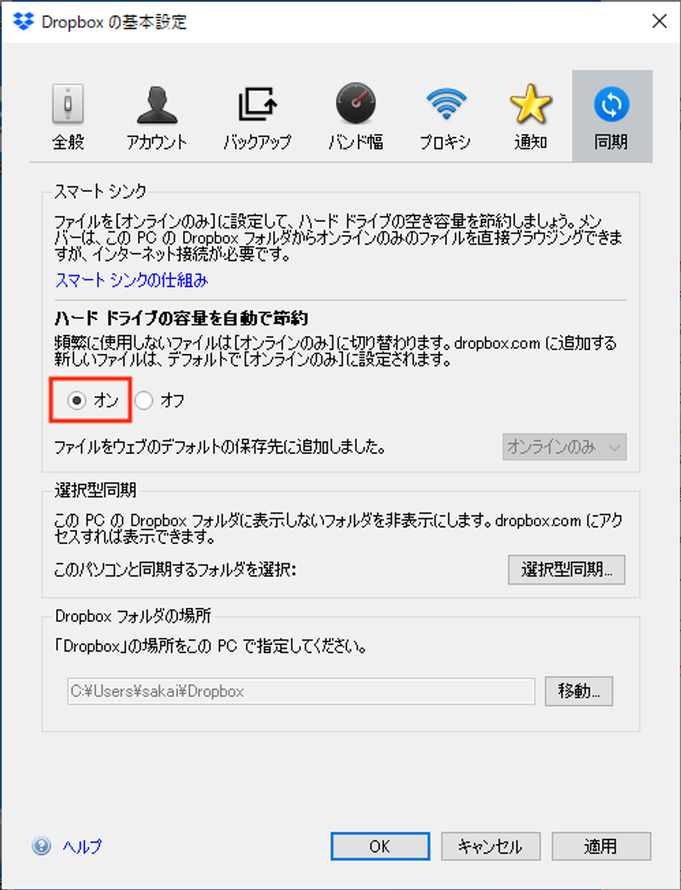Screen dimensions: 681x890
Task: Close the Dropbox preferences window
Action: [659, 21]
